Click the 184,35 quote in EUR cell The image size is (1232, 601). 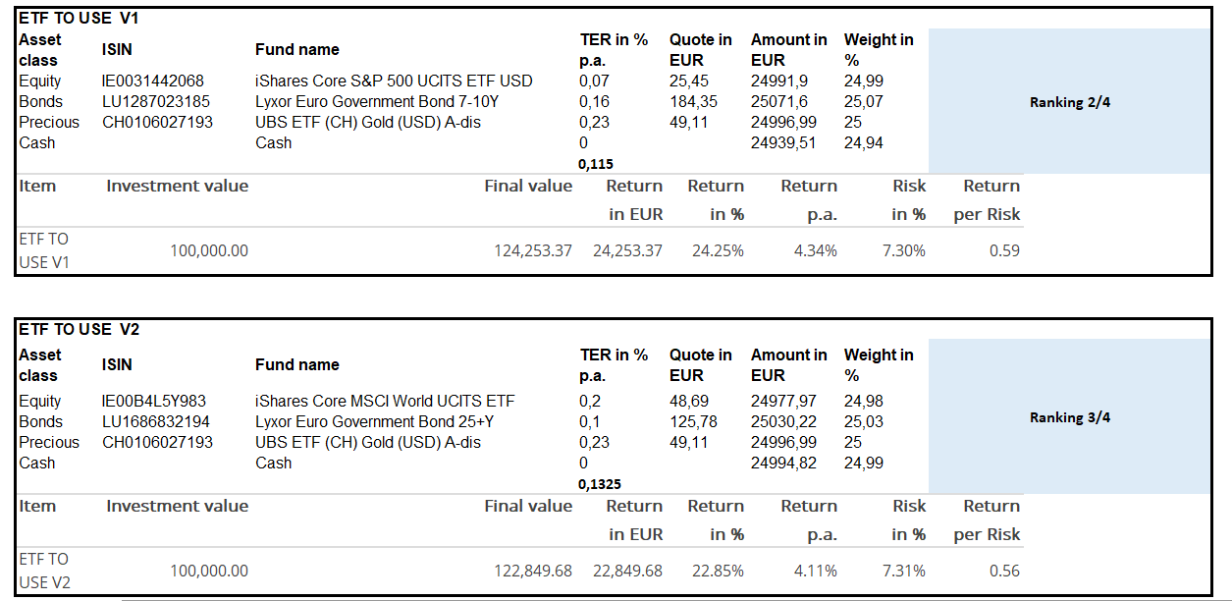pyautogui.click(x=694, y=101)
